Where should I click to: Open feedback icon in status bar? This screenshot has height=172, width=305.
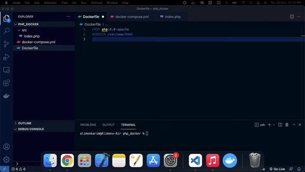click(x=291, y=169)
